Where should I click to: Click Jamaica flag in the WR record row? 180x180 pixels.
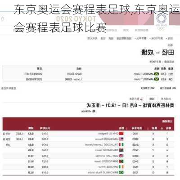[x=157, y=74]
